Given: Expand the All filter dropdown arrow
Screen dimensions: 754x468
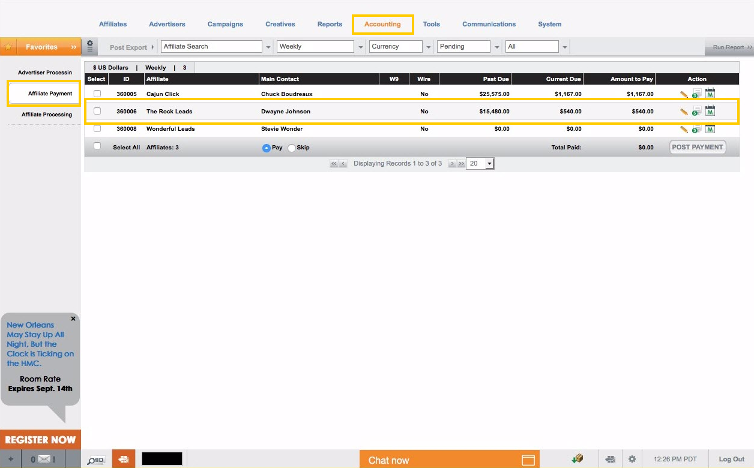Looking at the screenshot, I should (565, 47).
